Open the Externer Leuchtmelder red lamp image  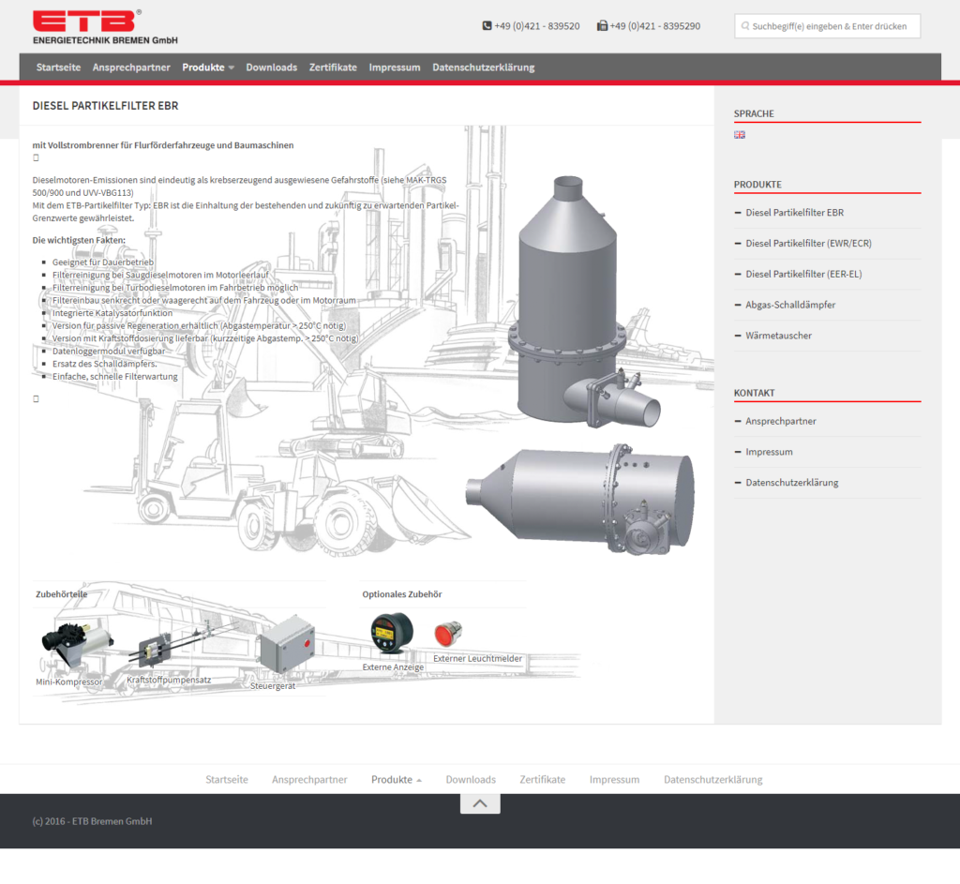pyautogui.click(x=448, y=634)
